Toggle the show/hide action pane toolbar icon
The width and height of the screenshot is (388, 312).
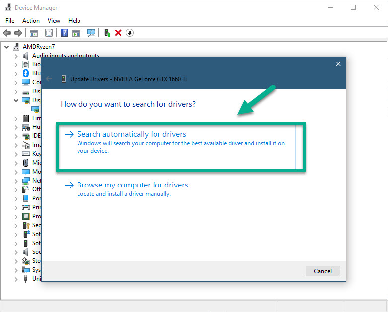76,33
